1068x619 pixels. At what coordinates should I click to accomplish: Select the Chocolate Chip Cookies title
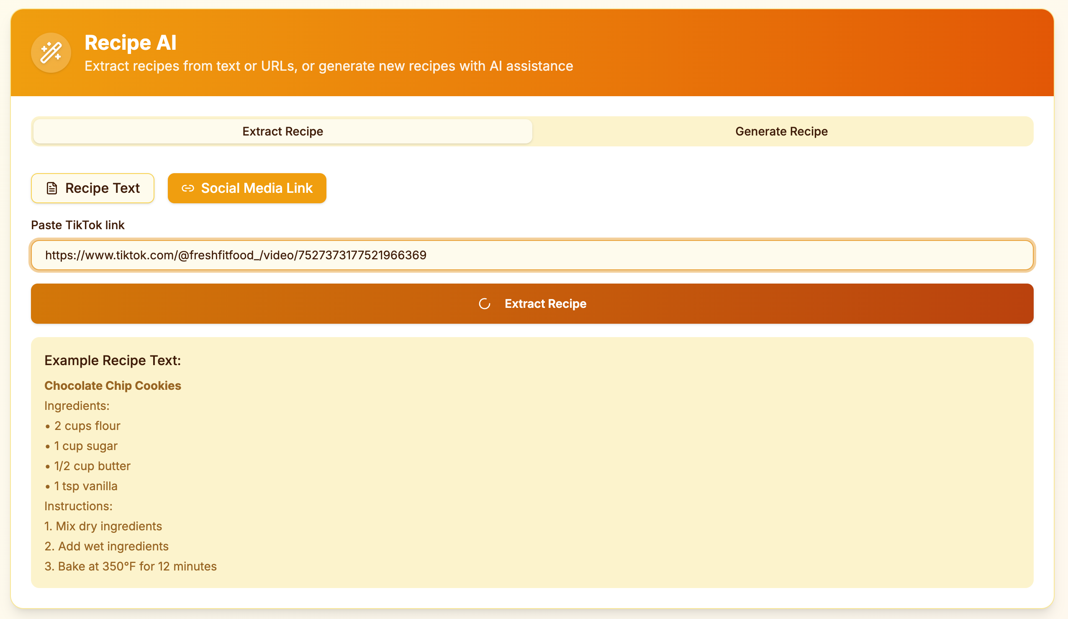coord(113,386)
